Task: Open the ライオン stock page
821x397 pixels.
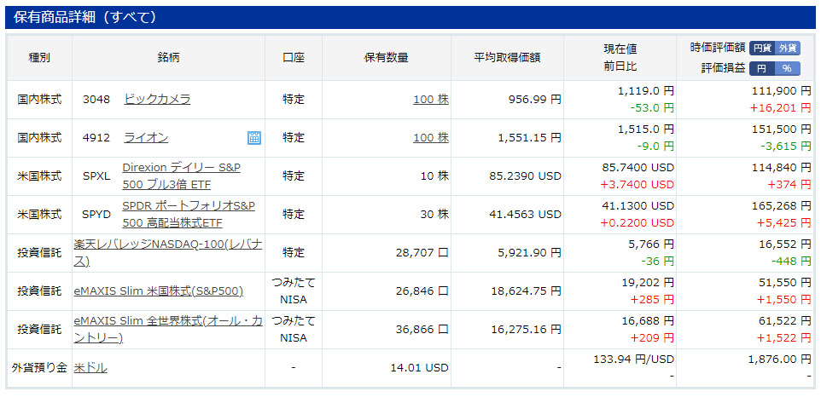Action: coord(146,138)
